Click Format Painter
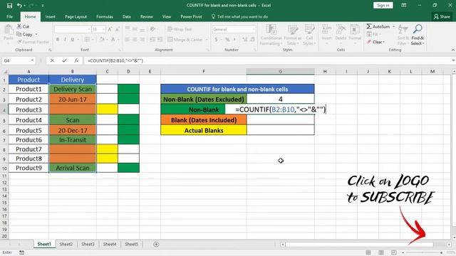Viewport: 456px width, 256px height. [x=33, y=42]
